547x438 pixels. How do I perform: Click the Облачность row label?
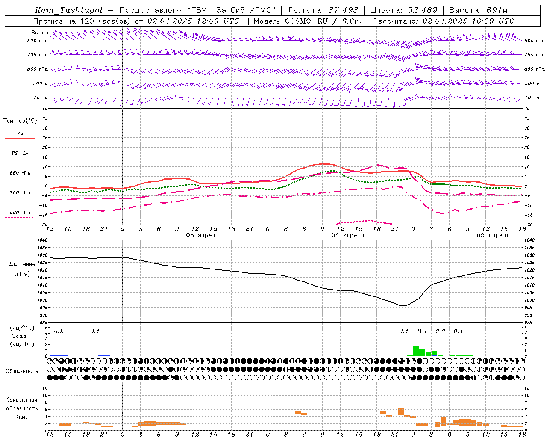click(x=22, y=371)
